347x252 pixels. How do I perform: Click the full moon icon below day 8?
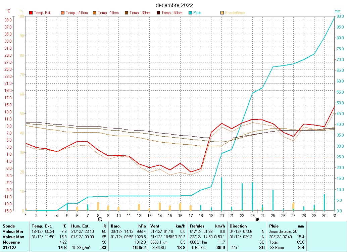point(100,219)
